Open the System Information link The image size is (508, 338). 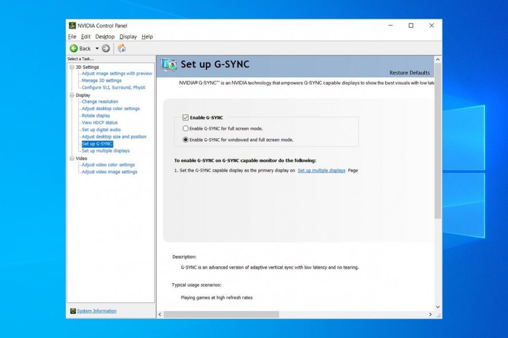(96, 311)
